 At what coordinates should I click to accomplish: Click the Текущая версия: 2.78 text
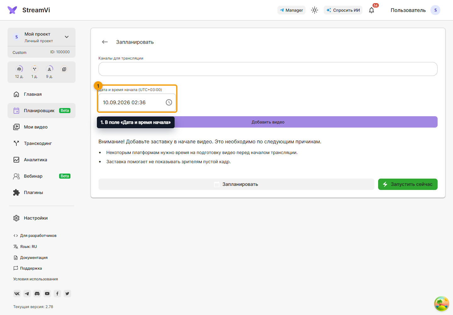click(x=33, y=307)
